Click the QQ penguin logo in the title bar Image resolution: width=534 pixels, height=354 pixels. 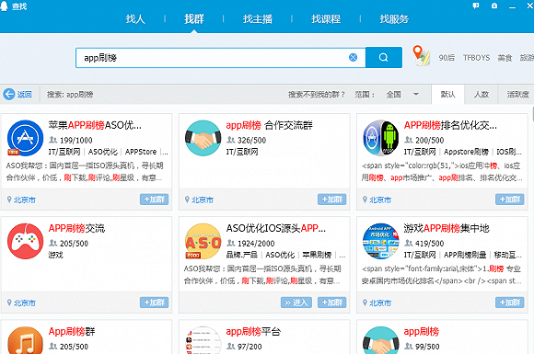4,6
